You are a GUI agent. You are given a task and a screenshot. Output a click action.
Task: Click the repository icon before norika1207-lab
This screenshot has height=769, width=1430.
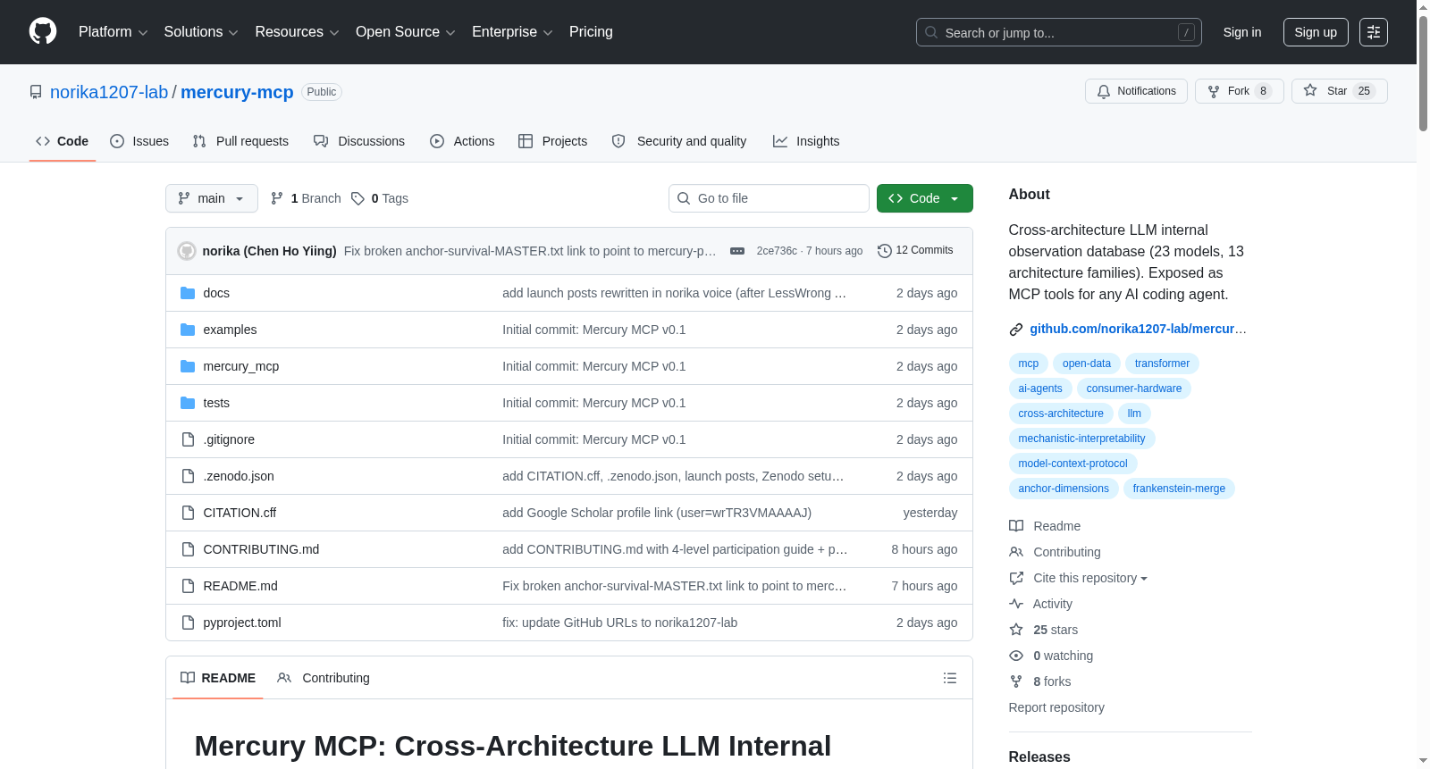point(36,92)
